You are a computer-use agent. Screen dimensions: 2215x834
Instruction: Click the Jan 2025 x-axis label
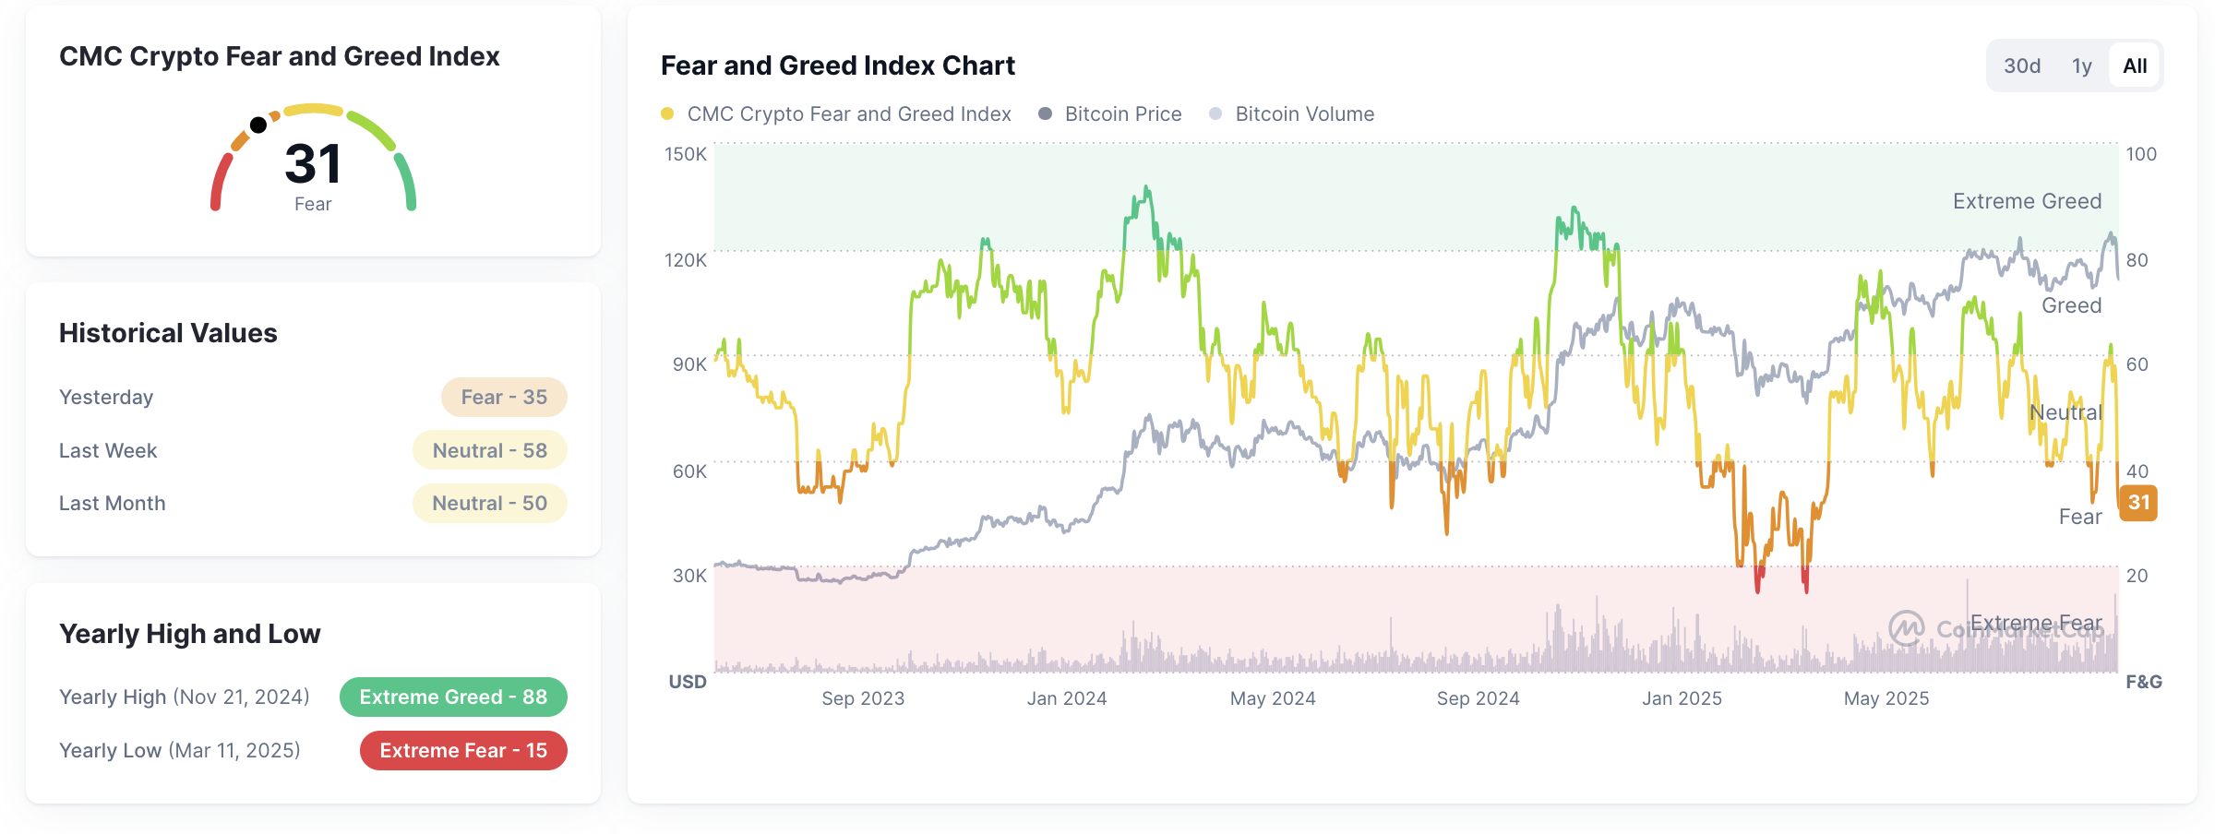(1682, 698)
